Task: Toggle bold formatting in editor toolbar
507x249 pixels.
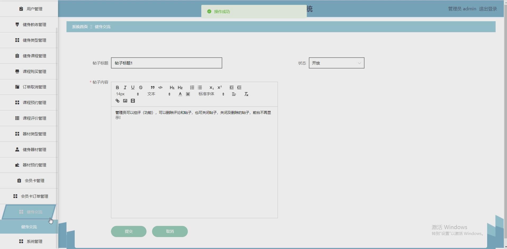Action: [x=117, y=87]
